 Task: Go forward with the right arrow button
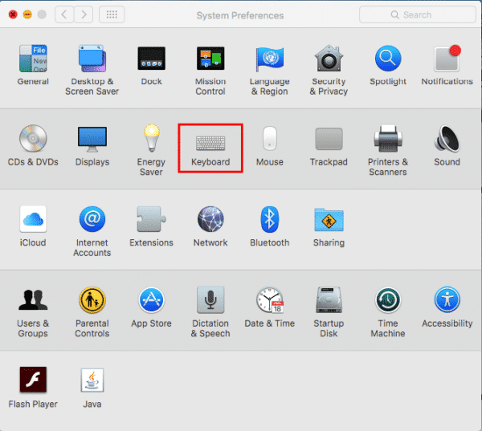(84, 14)
